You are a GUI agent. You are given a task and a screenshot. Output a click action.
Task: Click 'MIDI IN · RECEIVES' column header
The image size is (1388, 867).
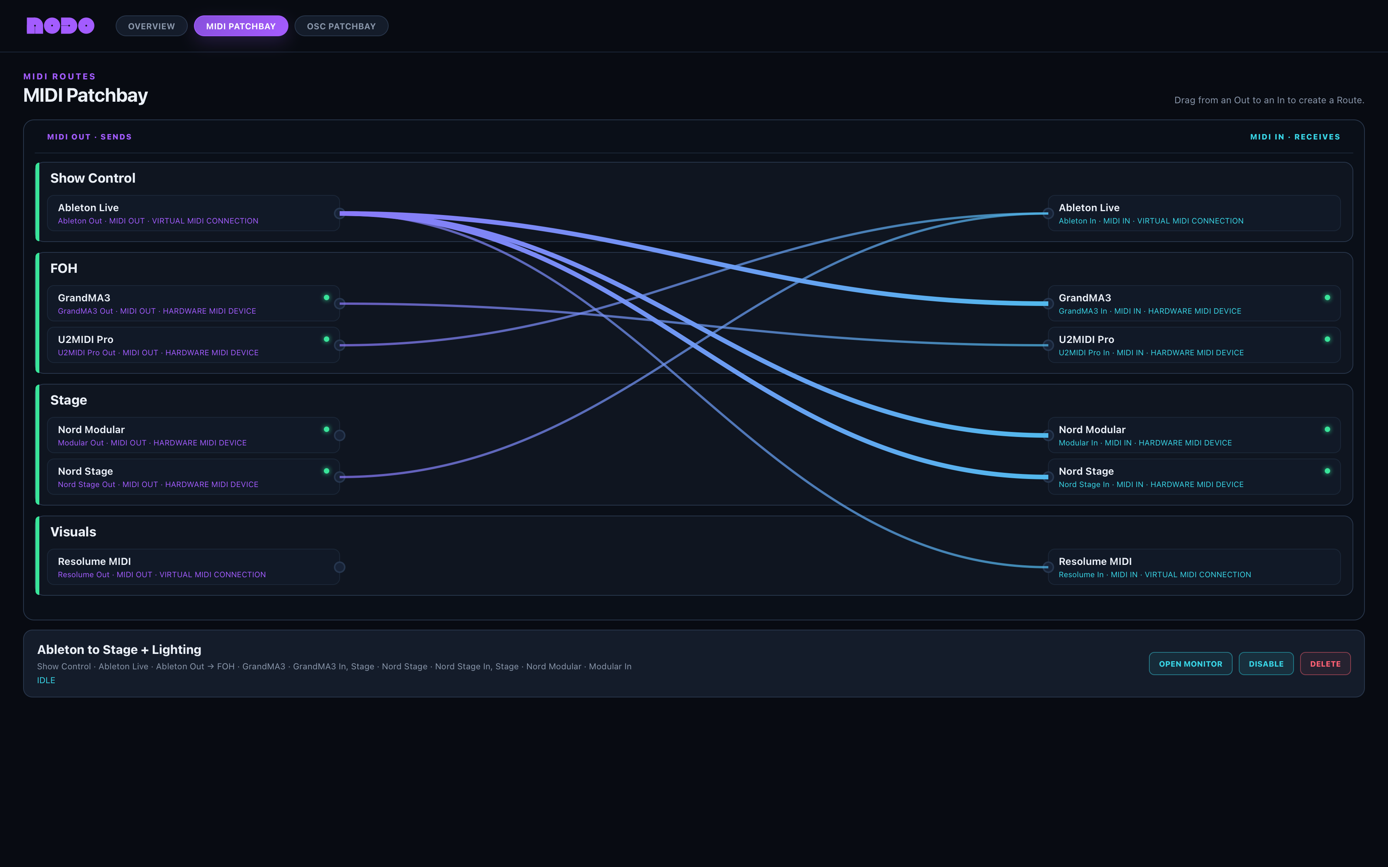1295,137
